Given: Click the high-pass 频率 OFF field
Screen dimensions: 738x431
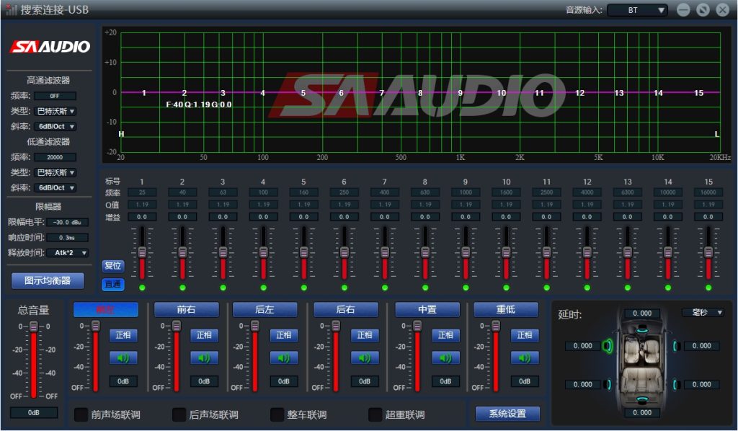Looking at the screenshot, I should [x=55, y=96].
